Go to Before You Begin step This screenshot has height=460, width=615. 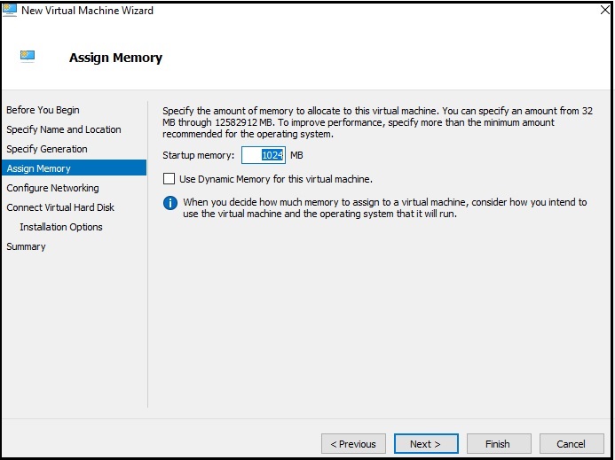pyautogui.click(x=43, y=110)
